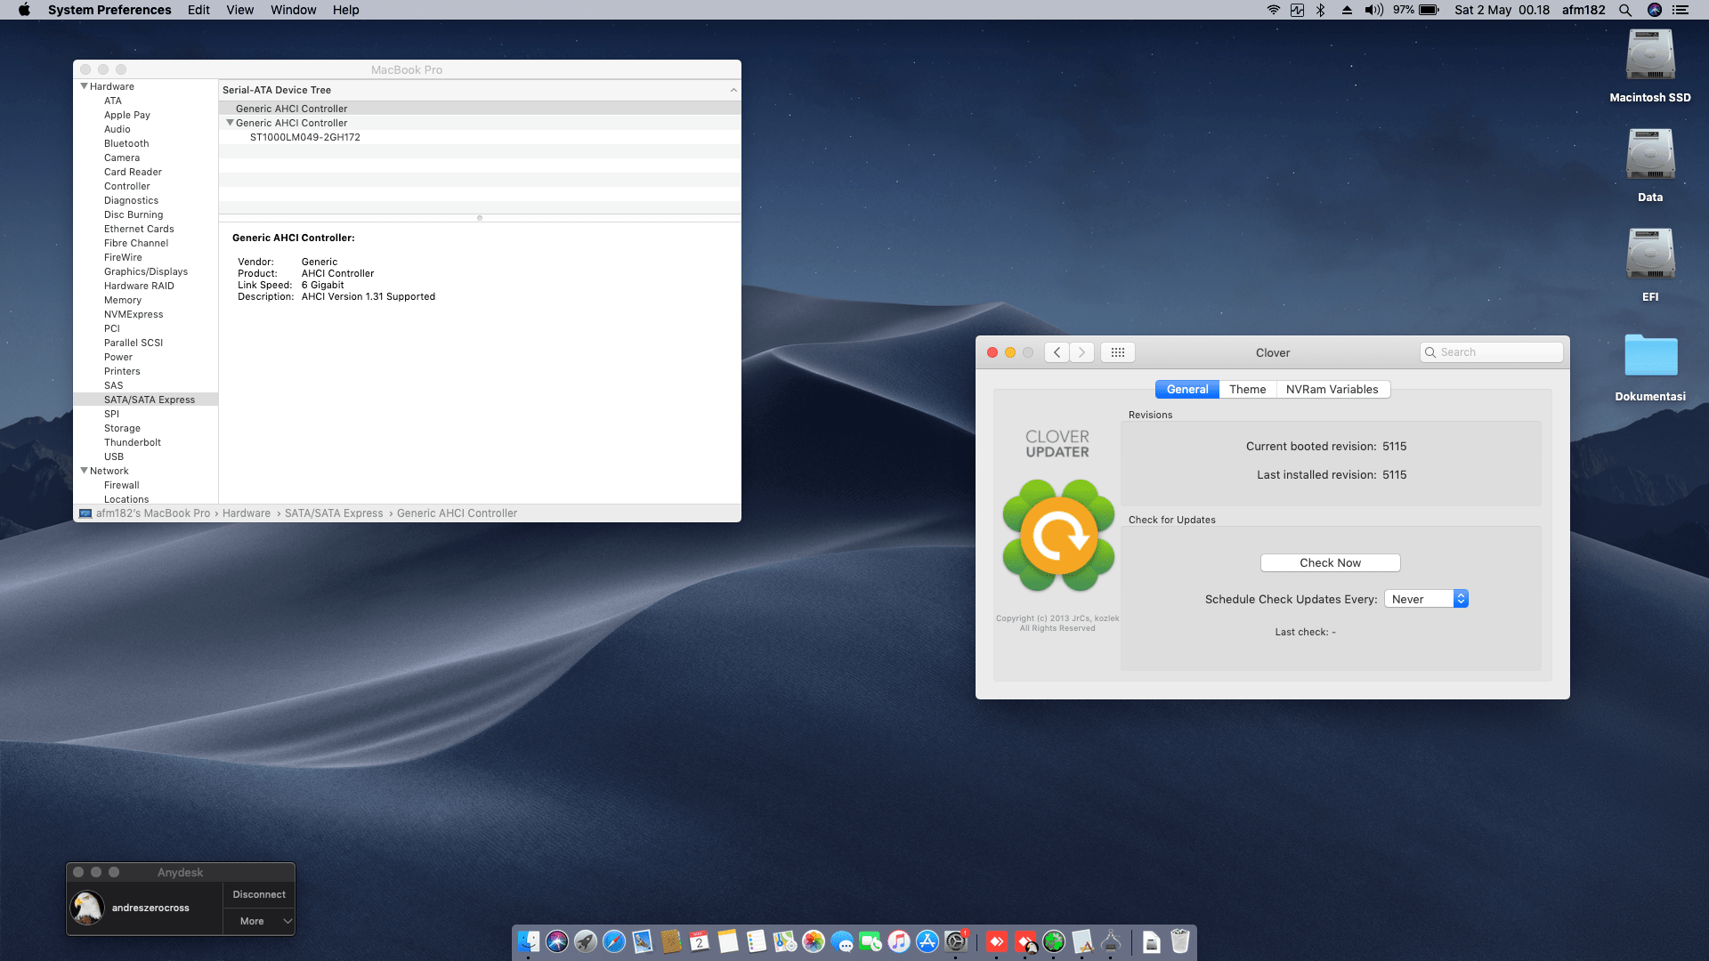Image resolution: width=1709 pixels, height=961 pixels.
Task: Open Calendar icon showing 2 in dock
Action: (700, 941)
